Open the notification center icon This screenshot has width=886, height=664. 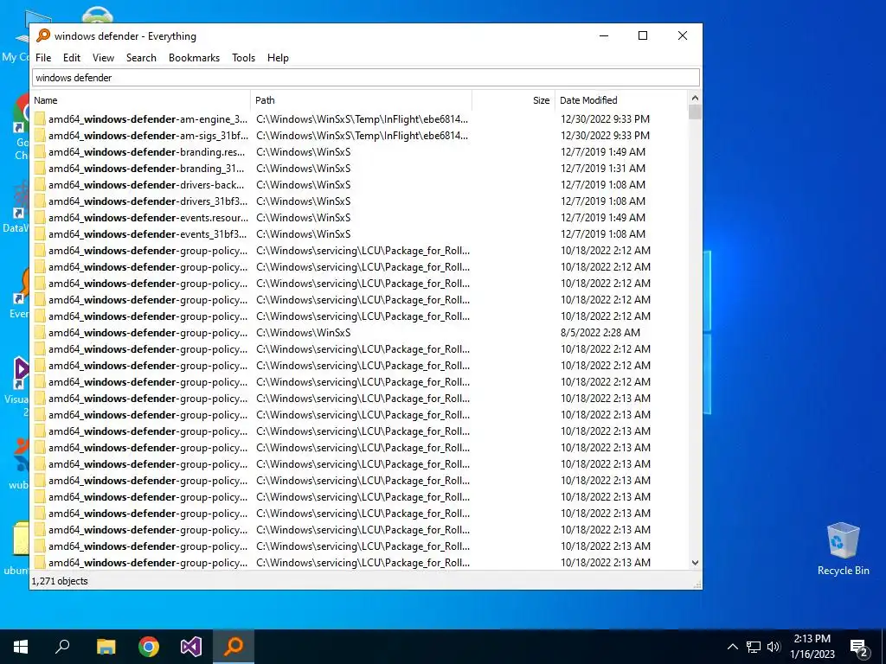coord(859,647)
